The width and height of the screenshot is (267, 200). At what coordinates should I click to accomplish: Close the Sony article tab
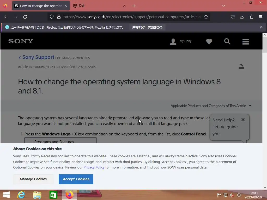(x=66, y=6)
